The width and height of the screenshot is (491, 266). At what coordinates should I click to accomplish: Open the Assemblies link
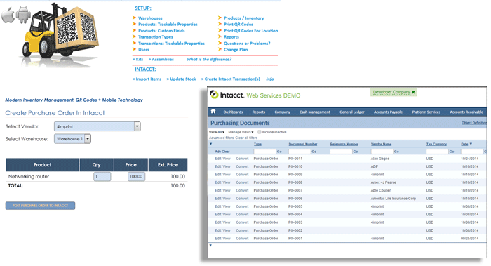coord(161,59)
